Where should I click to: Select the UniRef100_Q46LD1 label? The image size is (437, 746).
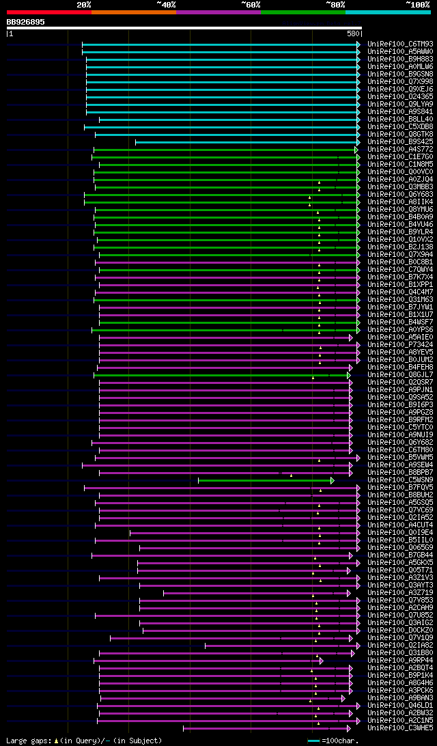[400, 706]
